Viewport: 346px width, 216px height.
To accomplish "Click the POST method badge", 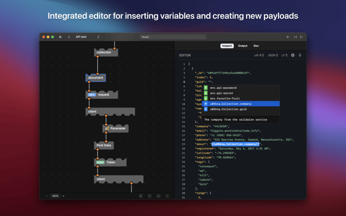I will pyautogui.click(x=100, y=163).
